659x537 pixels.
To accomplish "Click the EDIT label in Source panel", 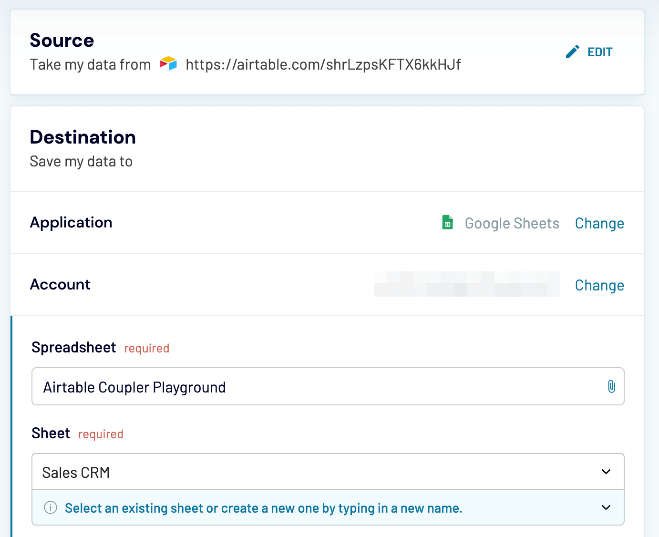I will point(600,52).
